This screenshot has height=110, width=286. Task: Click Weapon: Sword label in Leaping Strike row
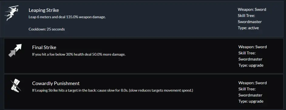[x=252, y=9]
